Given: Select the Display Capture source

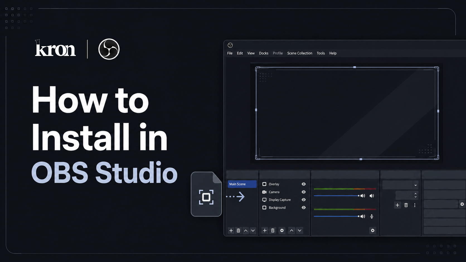Looking at the screenshot, I should pos(280,200).
